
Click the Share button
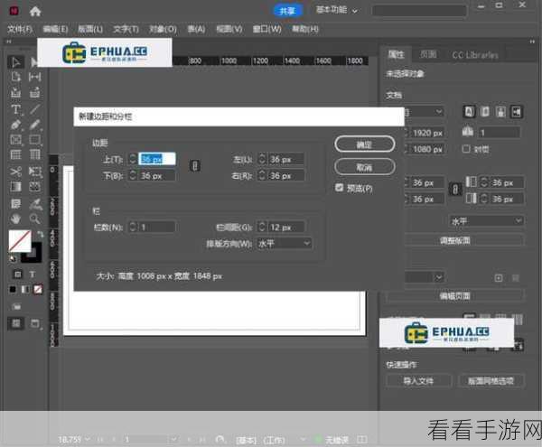click(x=287, y=11)
